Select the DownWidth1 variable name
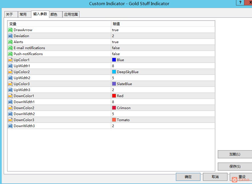 pos(24,102)
